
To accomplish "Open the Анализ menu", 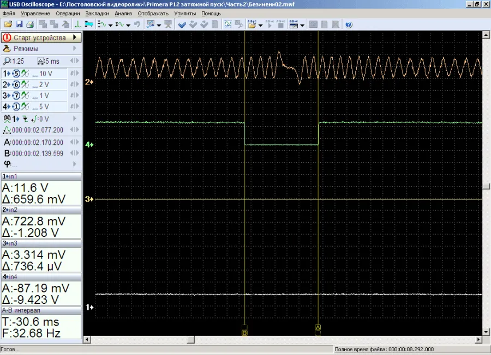I will [x=123, y=14].
